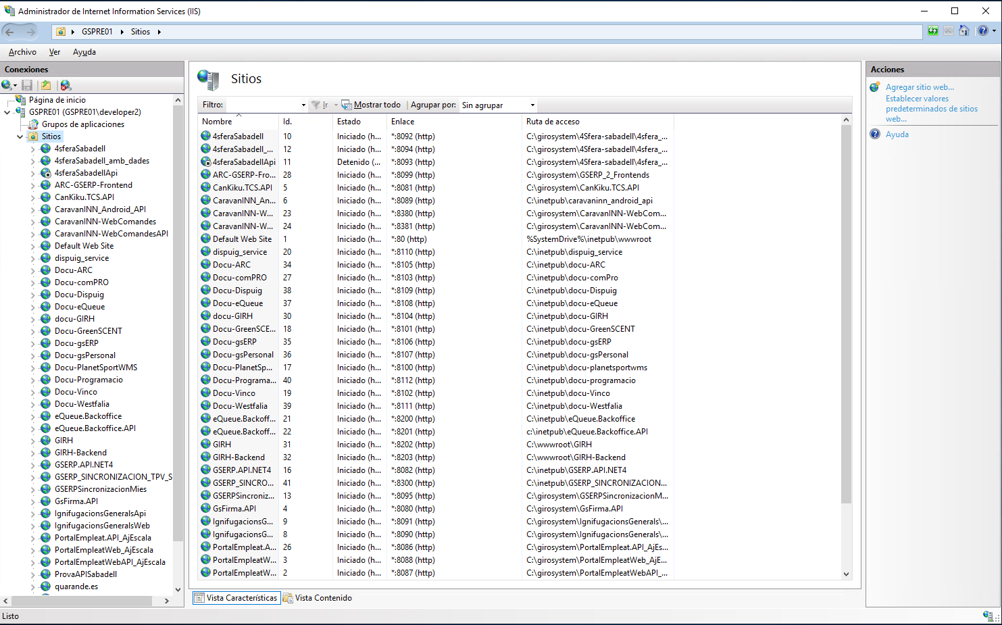Collapse the Sitios tree node
The image size is (1002, 625).
point(20,136)
